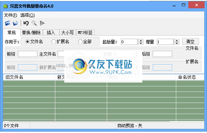Click the 新文件名 column header
Image resolution: width=207 pixels, height=133 pixels.
[81, 77]
